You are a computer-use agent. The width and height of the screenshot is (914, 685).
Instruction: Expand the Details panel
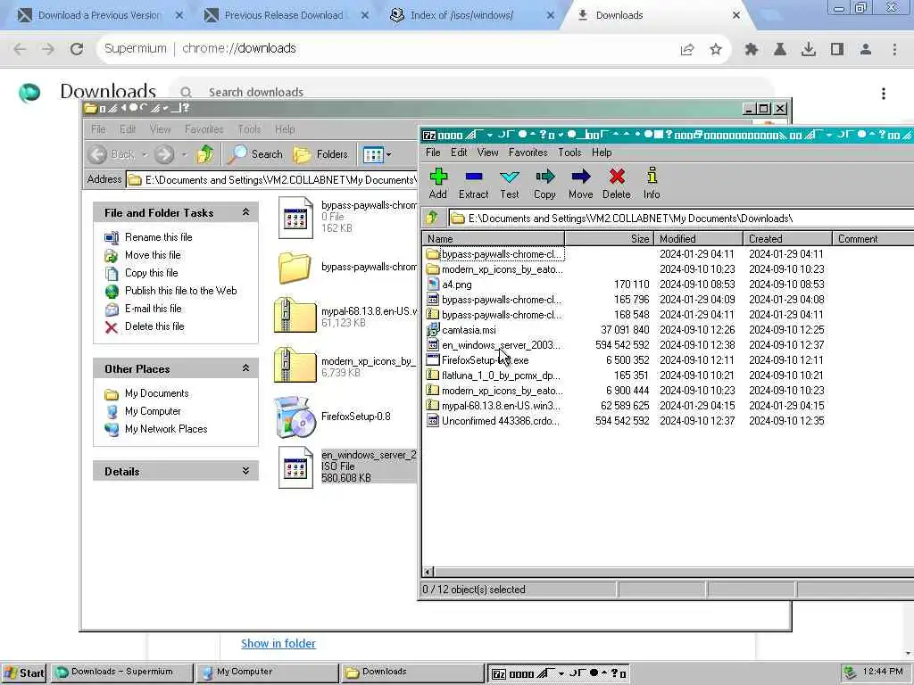pyautogui.click(x=246, y=471)
